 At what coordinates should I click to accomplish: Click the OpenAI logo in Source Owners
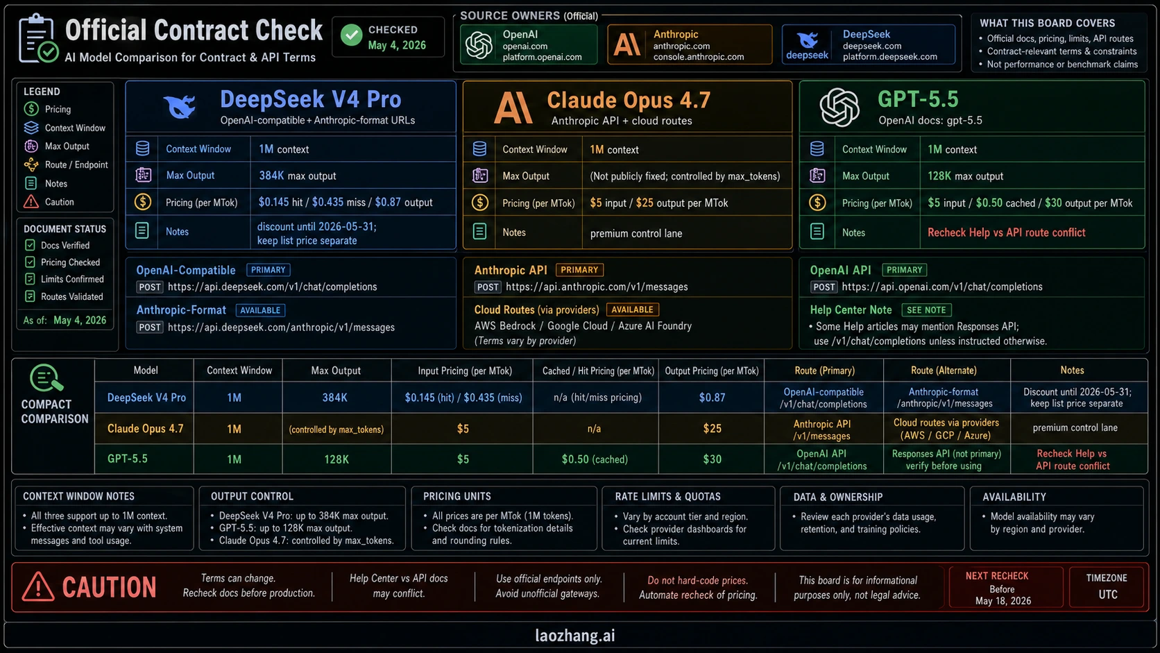(479, 45)
